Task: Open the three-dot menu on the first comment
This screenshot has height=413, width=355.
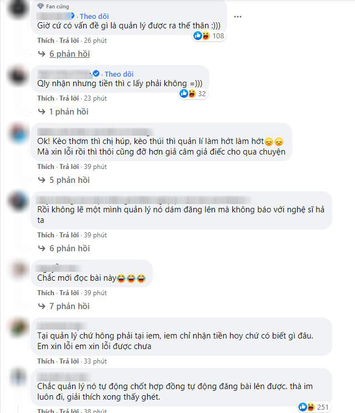Action: click(x=238, y=17)
